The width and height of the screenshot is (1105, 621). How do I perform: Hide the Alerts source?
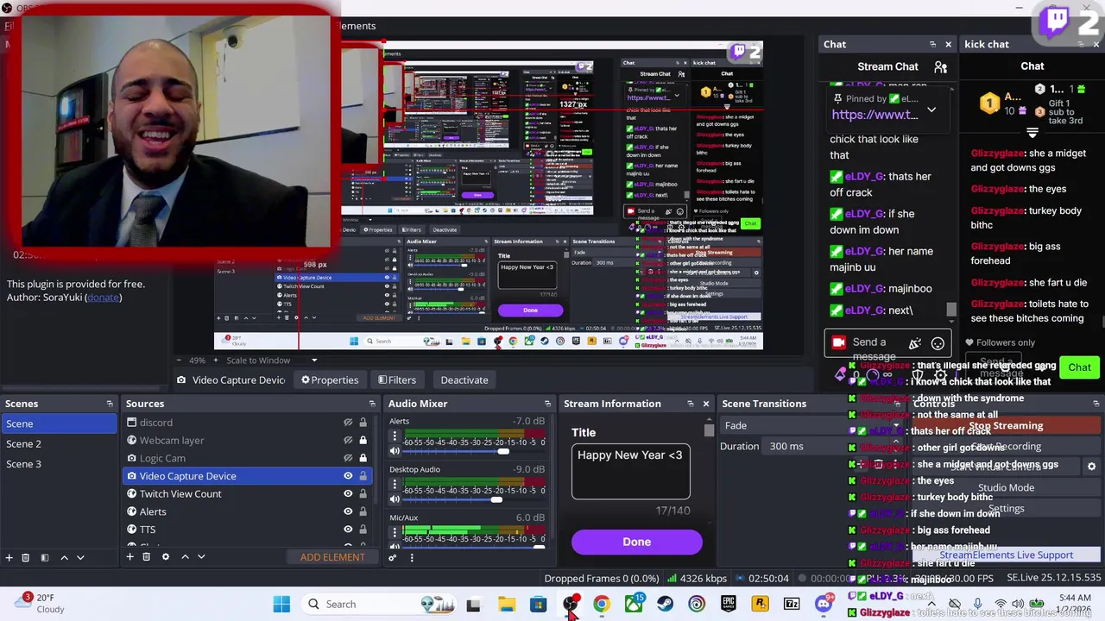[x=348, y=511]
